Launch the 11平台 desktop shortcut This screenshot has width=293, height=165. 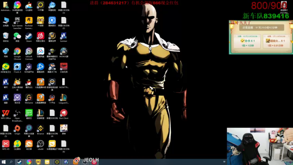[x=52, y=99]
